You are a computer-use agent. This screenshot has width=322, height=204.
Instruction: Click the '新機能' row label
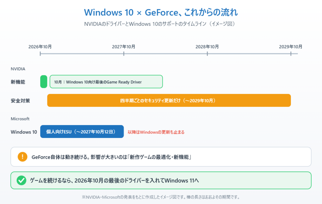pos(18,82)
